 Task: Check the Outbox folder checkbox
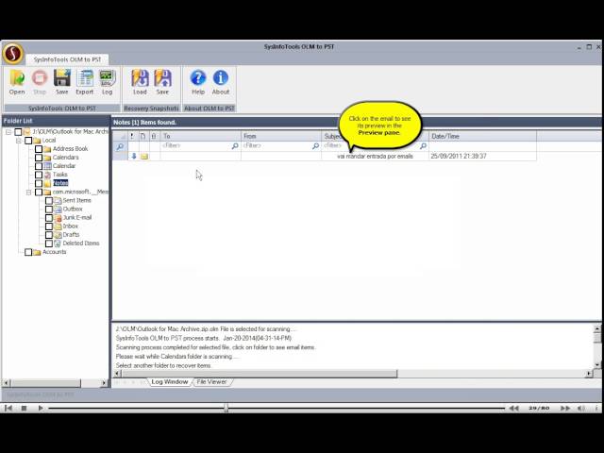coord(49,210)
